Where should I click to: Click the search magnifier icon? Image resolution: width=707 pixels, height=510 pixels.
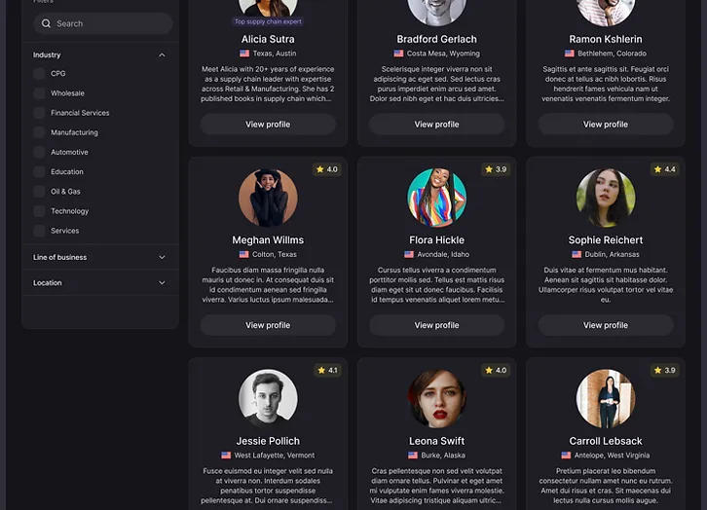click(46, 23)
